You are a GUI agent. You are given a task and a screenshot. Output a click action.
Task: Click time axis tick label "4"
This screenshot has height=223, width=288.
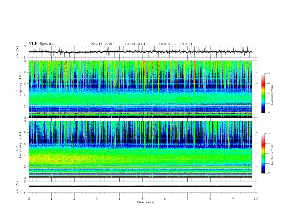point(119,199)
